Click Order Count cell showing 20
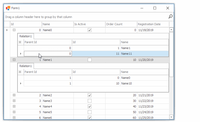200x122 pixels. [121, 95]
